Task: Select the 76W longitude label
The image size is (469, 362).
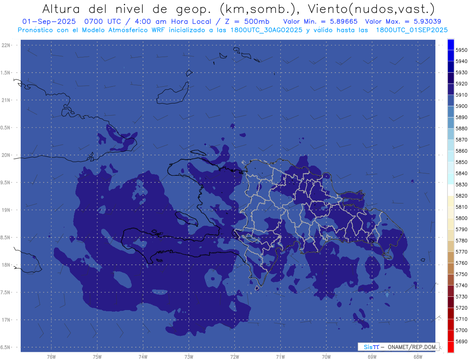Action: (x=51, y=357)
